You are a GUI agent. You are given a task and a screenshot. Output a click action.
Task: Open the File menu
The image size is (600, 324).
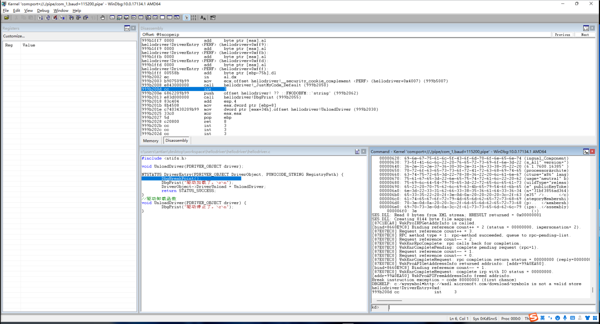6,10
